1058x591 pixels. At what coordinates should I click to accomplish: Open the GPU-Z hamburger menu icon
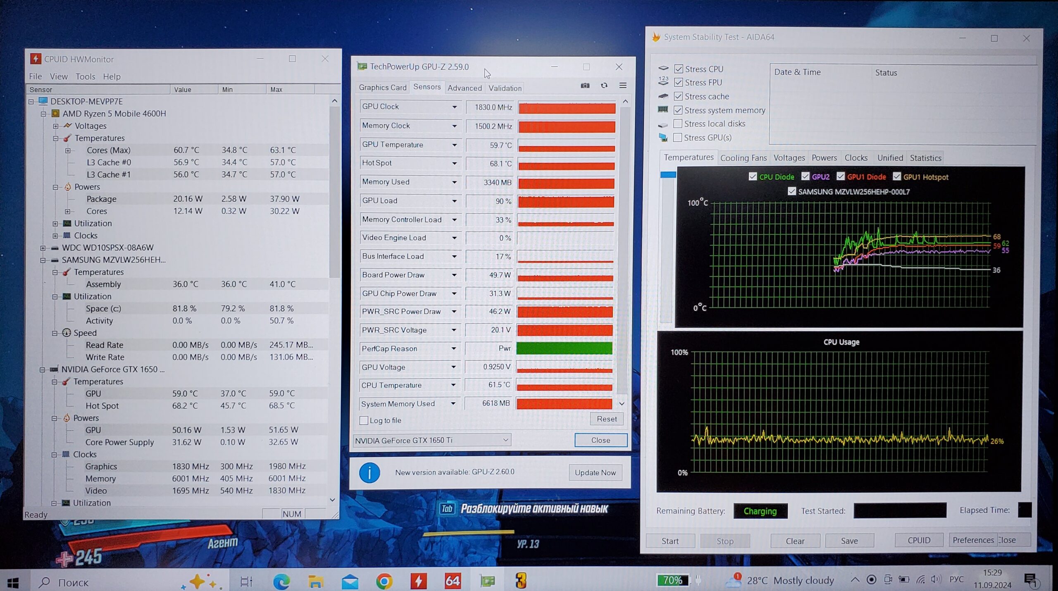[x=623, y=86]
